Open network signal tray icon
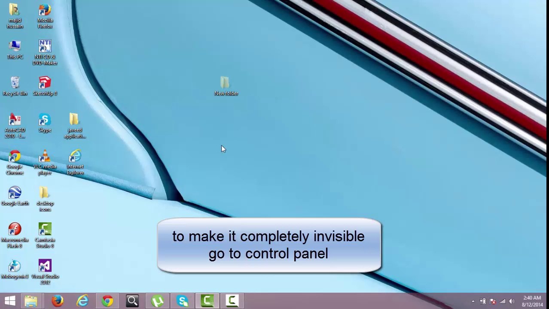This screenshot has width=549, height=309. 502,301
